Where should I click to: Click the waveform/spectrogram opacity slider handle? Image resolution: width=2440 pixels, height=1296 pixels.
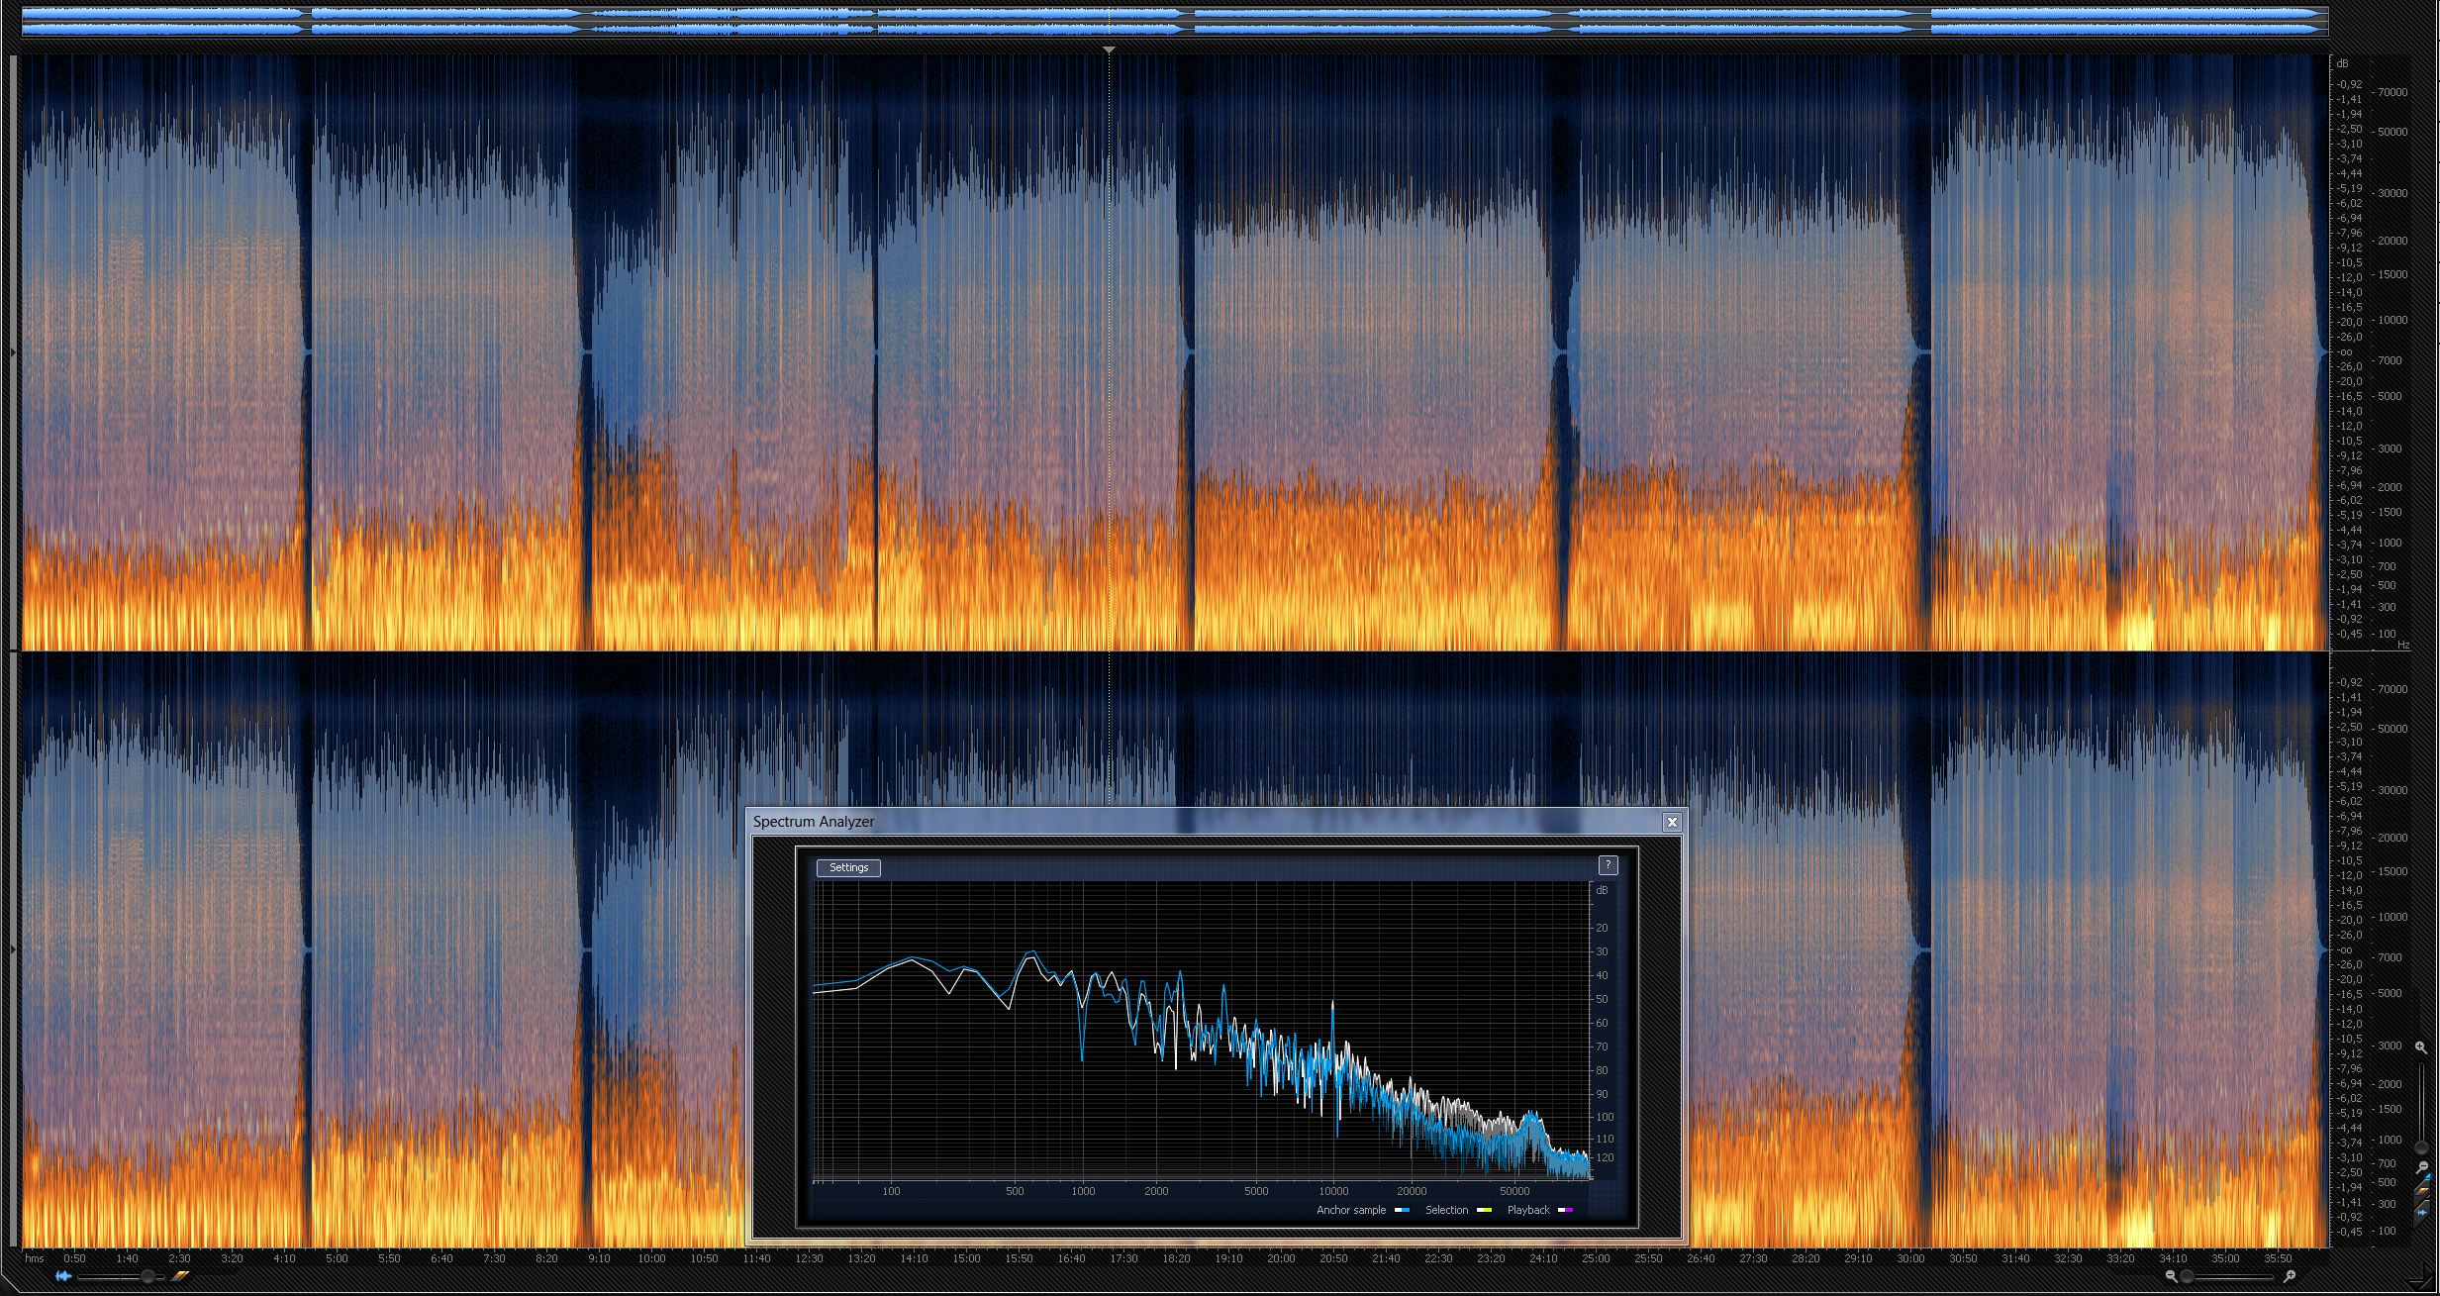pyautogui.click(x=147, y=1276)
